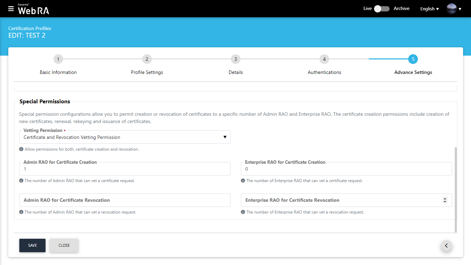Click info icon under Admin RAO Certificate Creation
This screenshot has height=265, width=471.
click(x=21, y=181)
